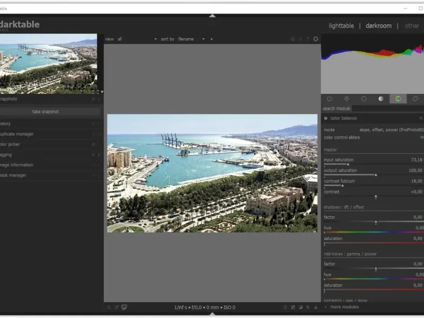Switch to the darkroom view
This screenshot has width=424, height=318.
tap(378, 25)
